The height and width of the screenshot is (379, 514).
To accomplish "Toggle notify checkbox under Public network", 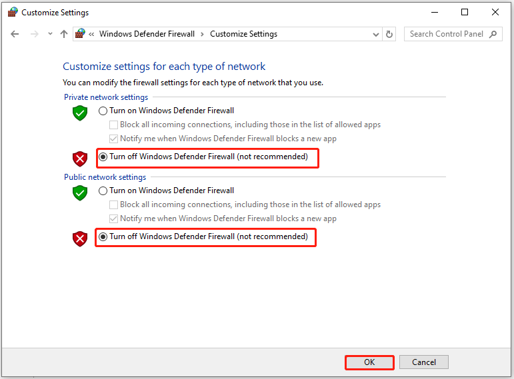I will tap(113, 219).
